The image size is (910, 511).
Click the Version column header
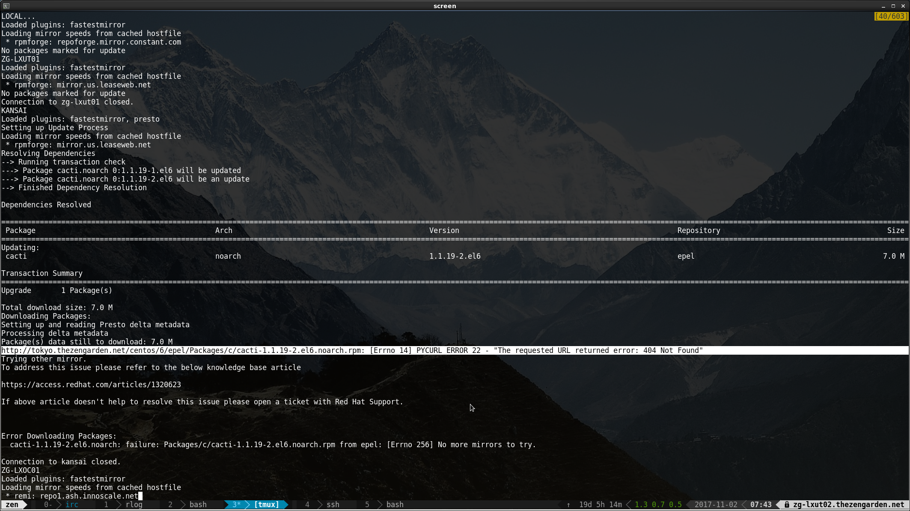click(x=444, y=230)
